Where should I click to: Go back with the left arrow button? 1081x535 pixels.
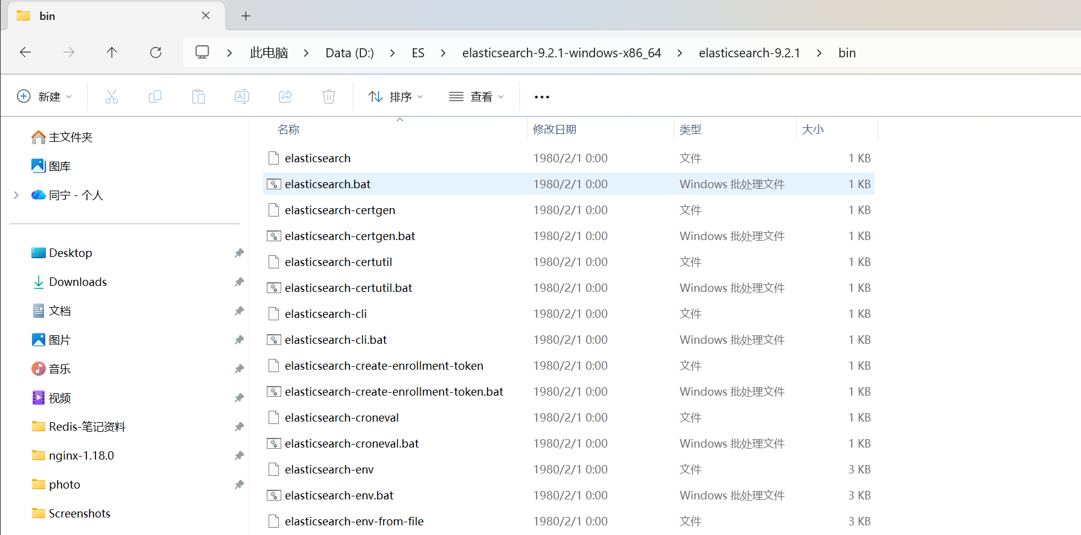click(25, 52)
